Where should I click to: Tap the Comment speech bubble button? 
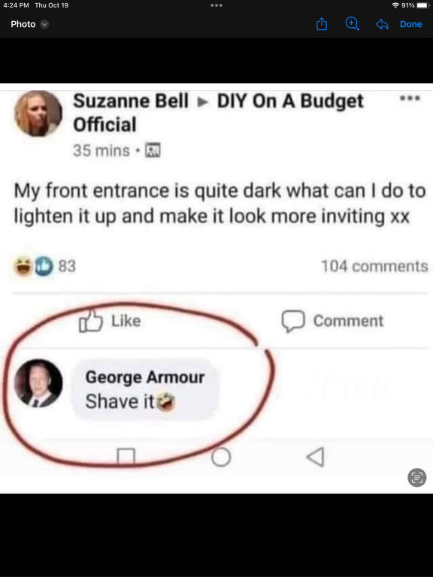(x=333, y=321)
